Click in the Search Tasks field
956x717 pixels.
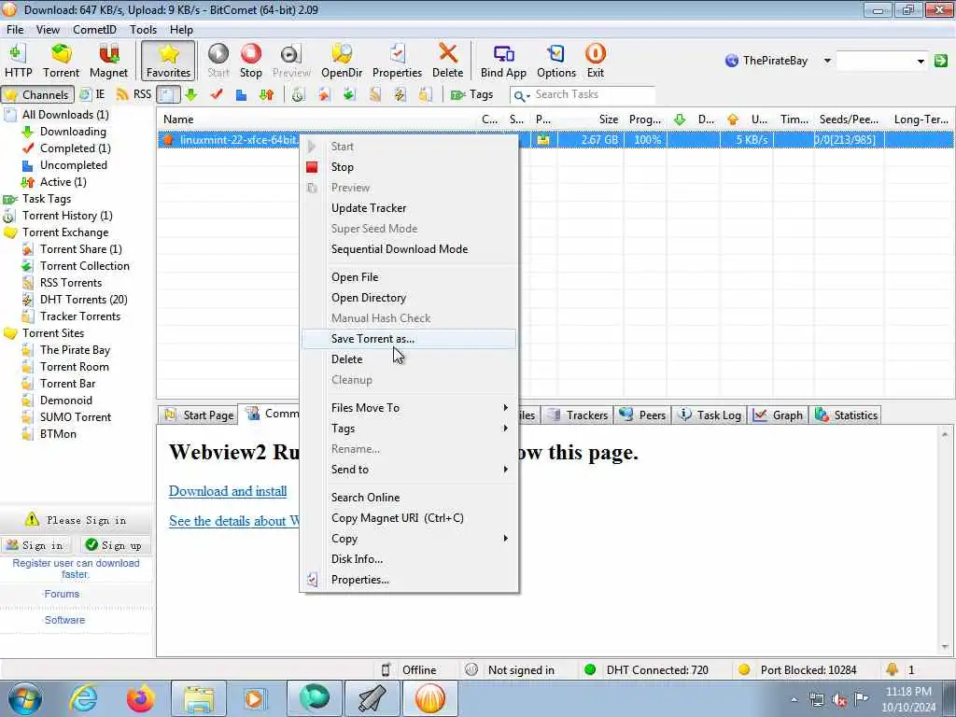pyautogui.click(x=593, y=94)
